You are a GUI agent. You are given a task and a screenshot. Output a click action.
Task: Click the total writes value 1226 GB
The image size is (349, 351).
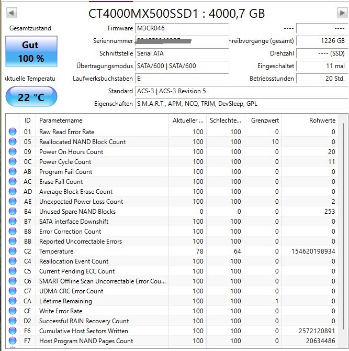322,41
